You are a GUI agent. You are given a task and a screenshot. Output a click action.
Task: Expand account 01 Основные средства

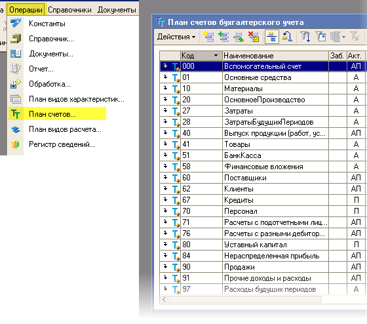pos(165,77)
